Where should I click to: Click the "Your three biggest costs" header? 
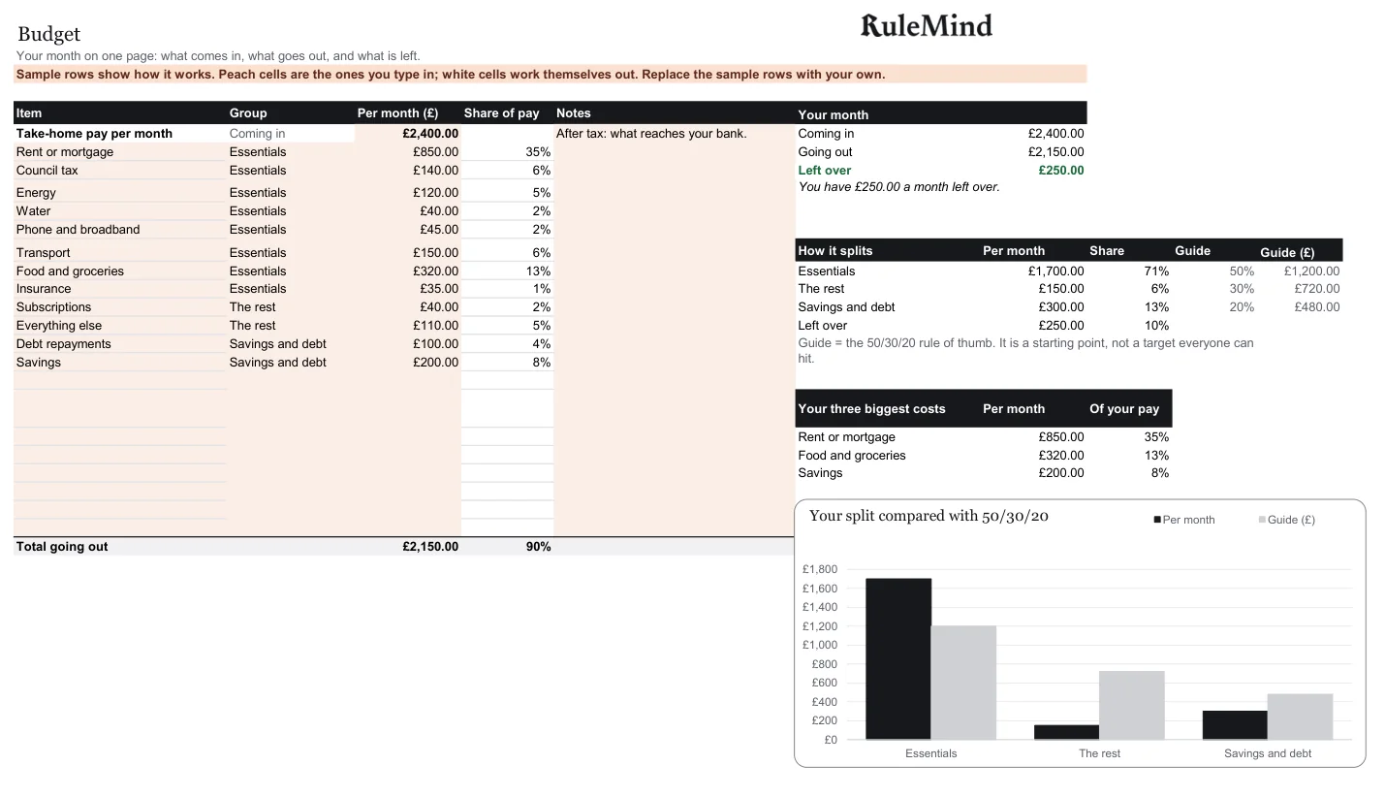click(871, 409)
